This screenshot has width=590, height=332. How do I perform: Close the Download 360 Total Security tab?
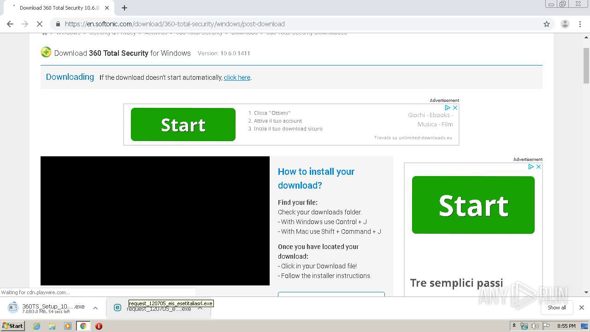tap(107, 8)
